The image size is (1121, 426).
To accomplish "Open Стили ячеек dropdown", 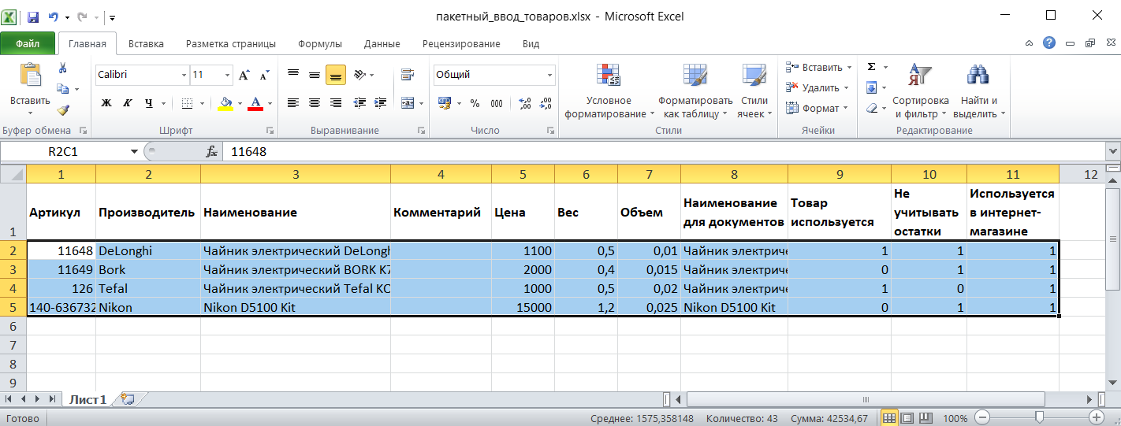I will (x=754, y=90).
